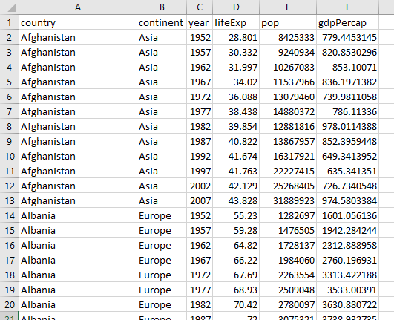Select cell with value 635.341351
The height and width of the screenshot is (320, 394).
(x=348, y=171)
